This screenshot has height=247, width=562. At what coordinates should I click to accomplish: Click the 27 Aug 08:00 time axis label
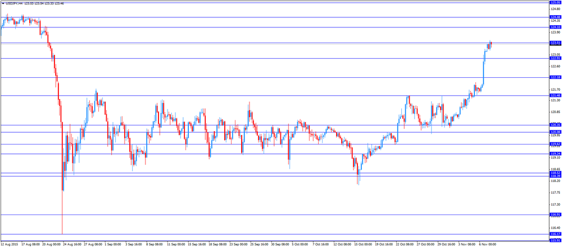point(93,245)
